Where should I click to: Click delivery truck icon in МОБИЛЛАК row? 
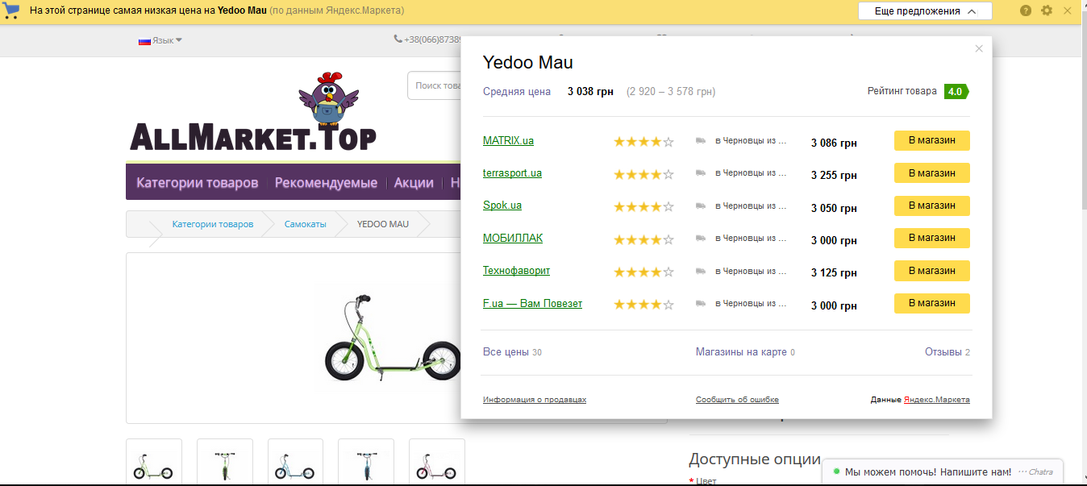tap(701, 238)
